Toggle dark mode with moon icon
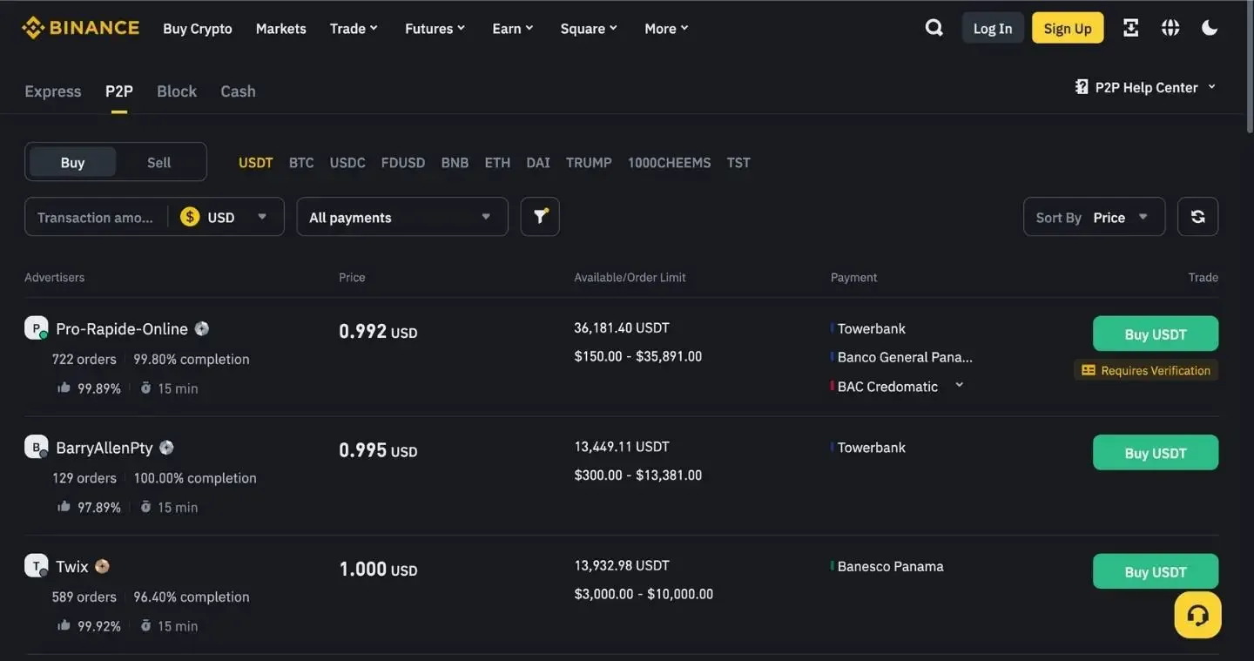This screenshot has height=661, width=1254. 1210,28
